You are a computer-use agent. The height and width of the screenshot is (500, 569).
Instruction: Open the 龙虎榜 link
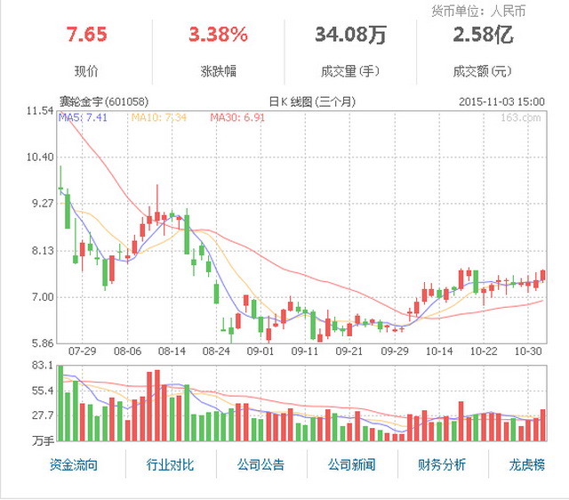(x=527, y=464)
